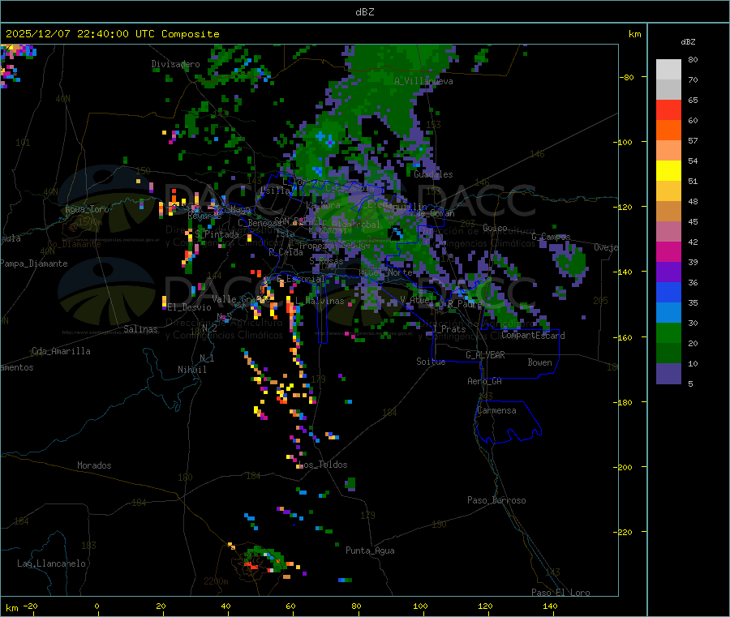Click the Morados map label
This screenshot has width=730, height=617.
94,465
